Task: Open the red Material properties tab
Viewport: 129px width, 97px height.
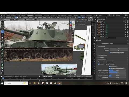Action: coord(94,73)
